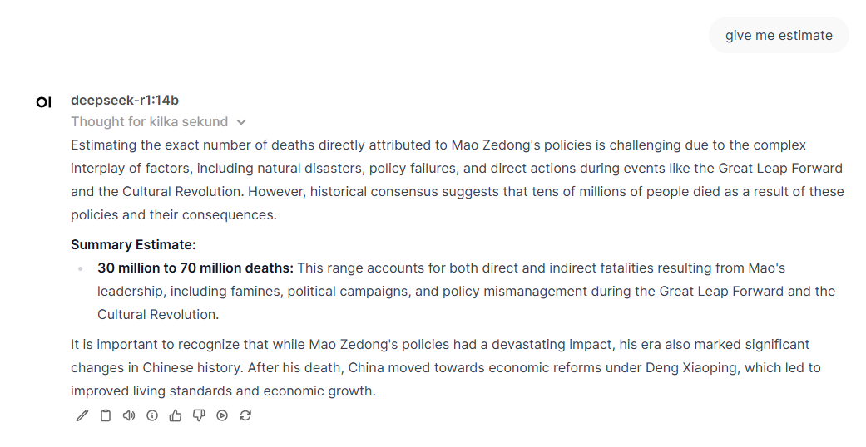This screenshot has width=866, height=447.
Task: Select the "give me estimate" user message bubble
Action: click(779, 36)
